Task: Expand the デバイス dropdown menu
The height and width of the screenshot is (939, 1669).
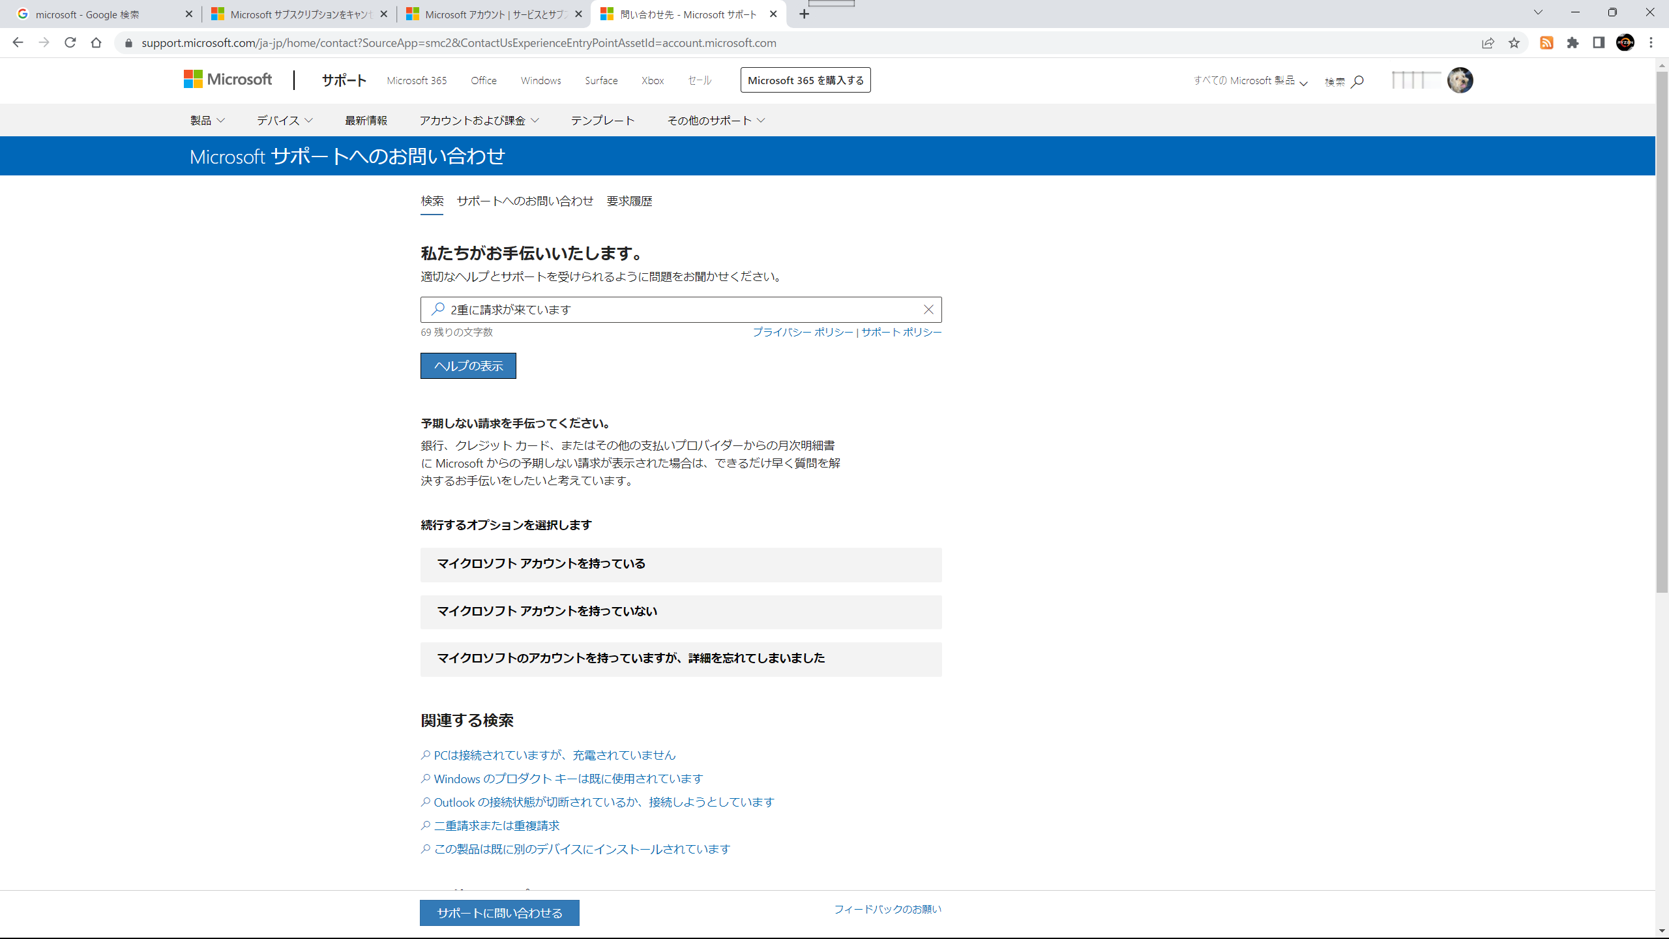Action: (285, 121)
